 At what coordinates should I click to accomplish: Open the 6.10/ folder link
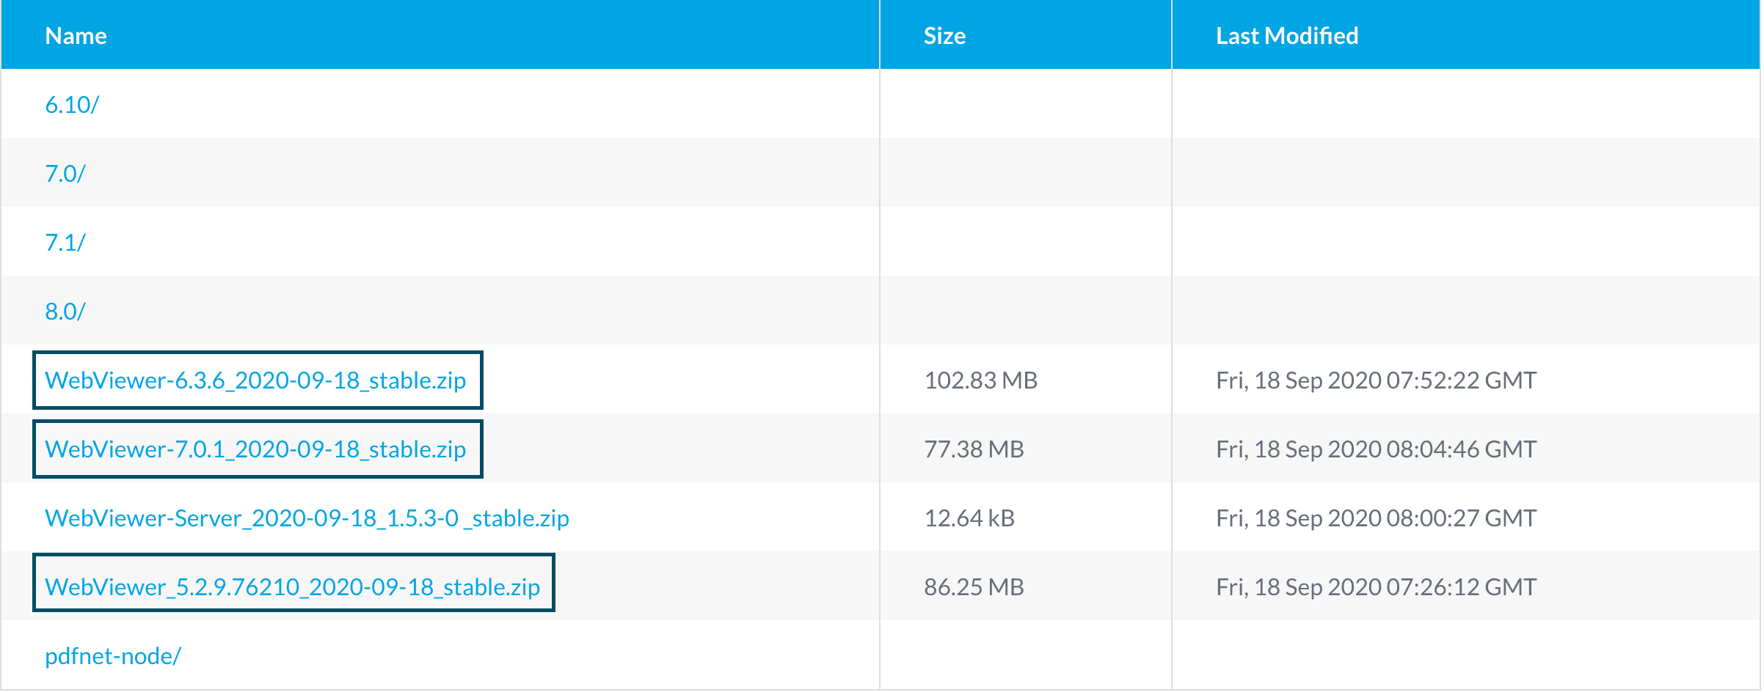72,105
